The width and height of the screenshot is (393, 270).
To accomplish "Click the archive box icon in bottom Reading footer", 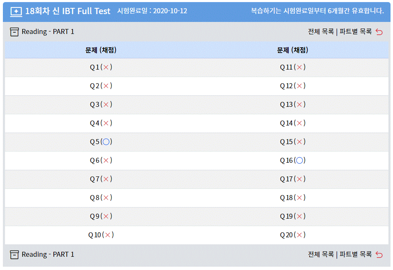I will 14,255.
